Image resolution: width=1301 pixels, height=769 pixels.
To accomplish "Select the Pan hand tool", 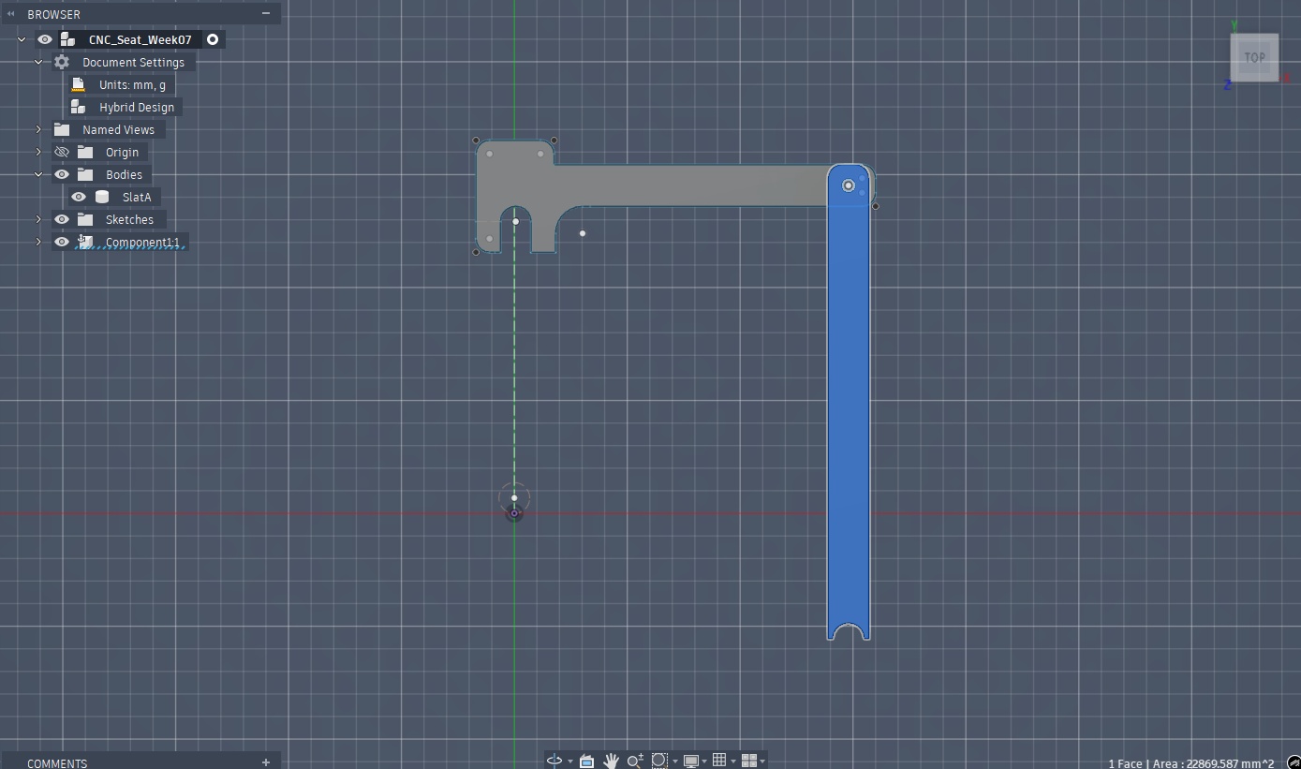I will pyautogui.click(x=611, y=761).
